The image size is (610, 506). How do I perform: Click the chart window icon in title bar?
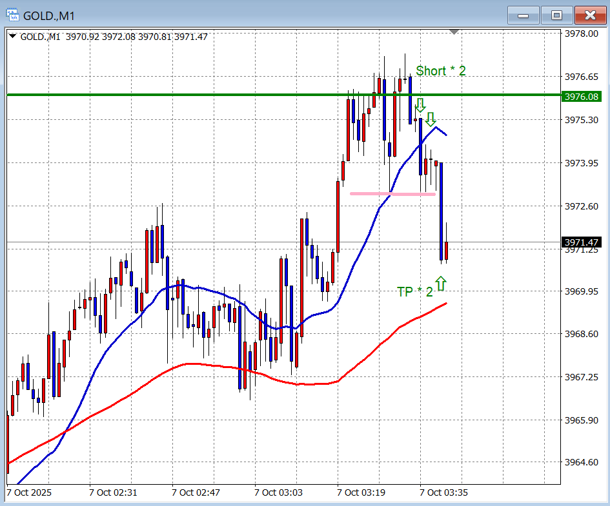tap(12, 14)
